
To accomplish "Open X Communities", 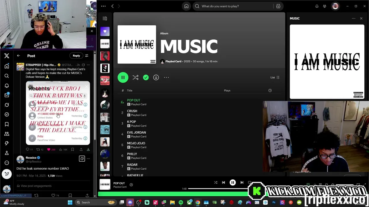I will (x=7, y=134).
